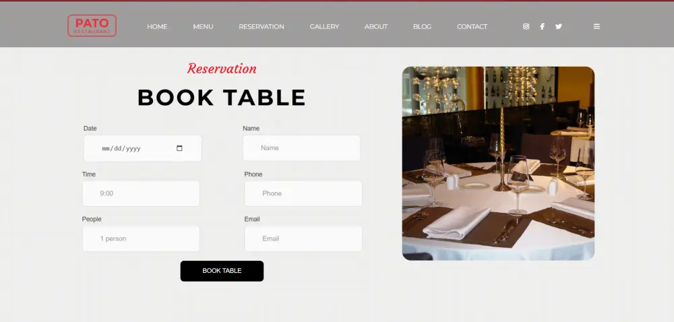Expand the People dropdown showing 1 person
Image resolution: width=674 pixels, height=322 pixels.
click(x=141, y=238)
